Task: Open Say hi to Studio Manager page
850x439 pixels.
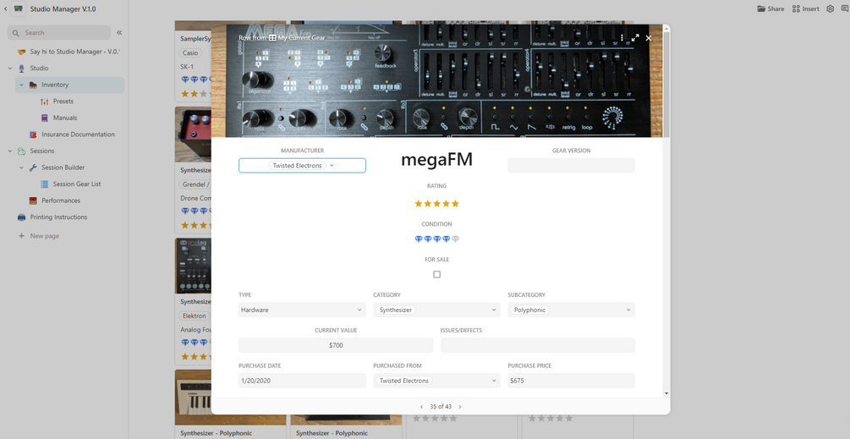Action: click(x=74, y=52)
